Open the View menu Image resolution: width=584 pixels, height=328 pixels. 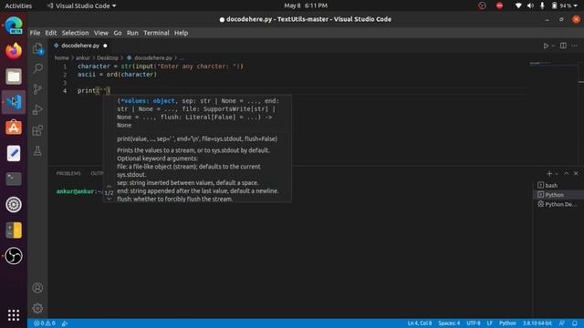coord(101,33)
